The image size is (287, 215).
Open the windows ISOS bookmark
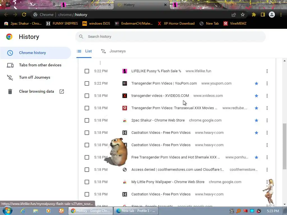pos(96,24)
